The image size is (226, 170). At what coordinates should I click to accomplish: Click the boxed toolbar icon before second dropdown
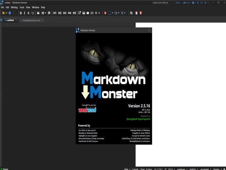click(x=116, y=13)
